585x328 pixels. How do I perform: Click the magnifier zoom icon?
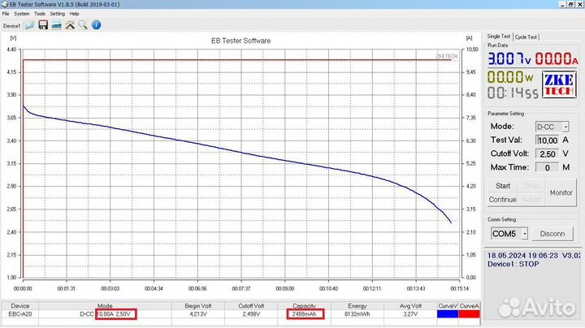(x=83, y=25)
